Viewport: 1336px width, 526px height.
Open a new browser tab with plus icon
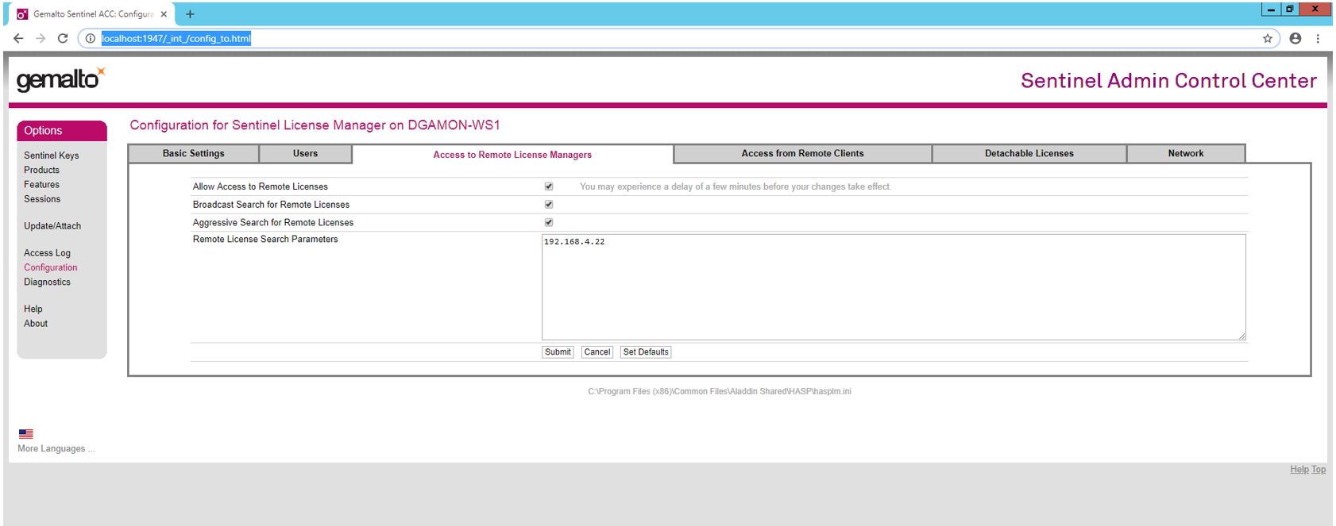coord(190,14)
